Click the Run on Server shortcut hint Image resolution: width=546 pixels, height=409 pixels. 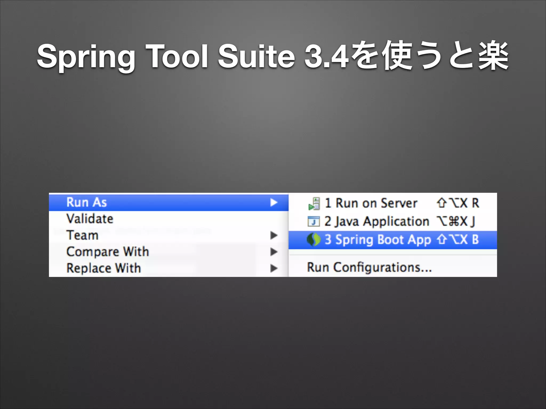point(458,203)
